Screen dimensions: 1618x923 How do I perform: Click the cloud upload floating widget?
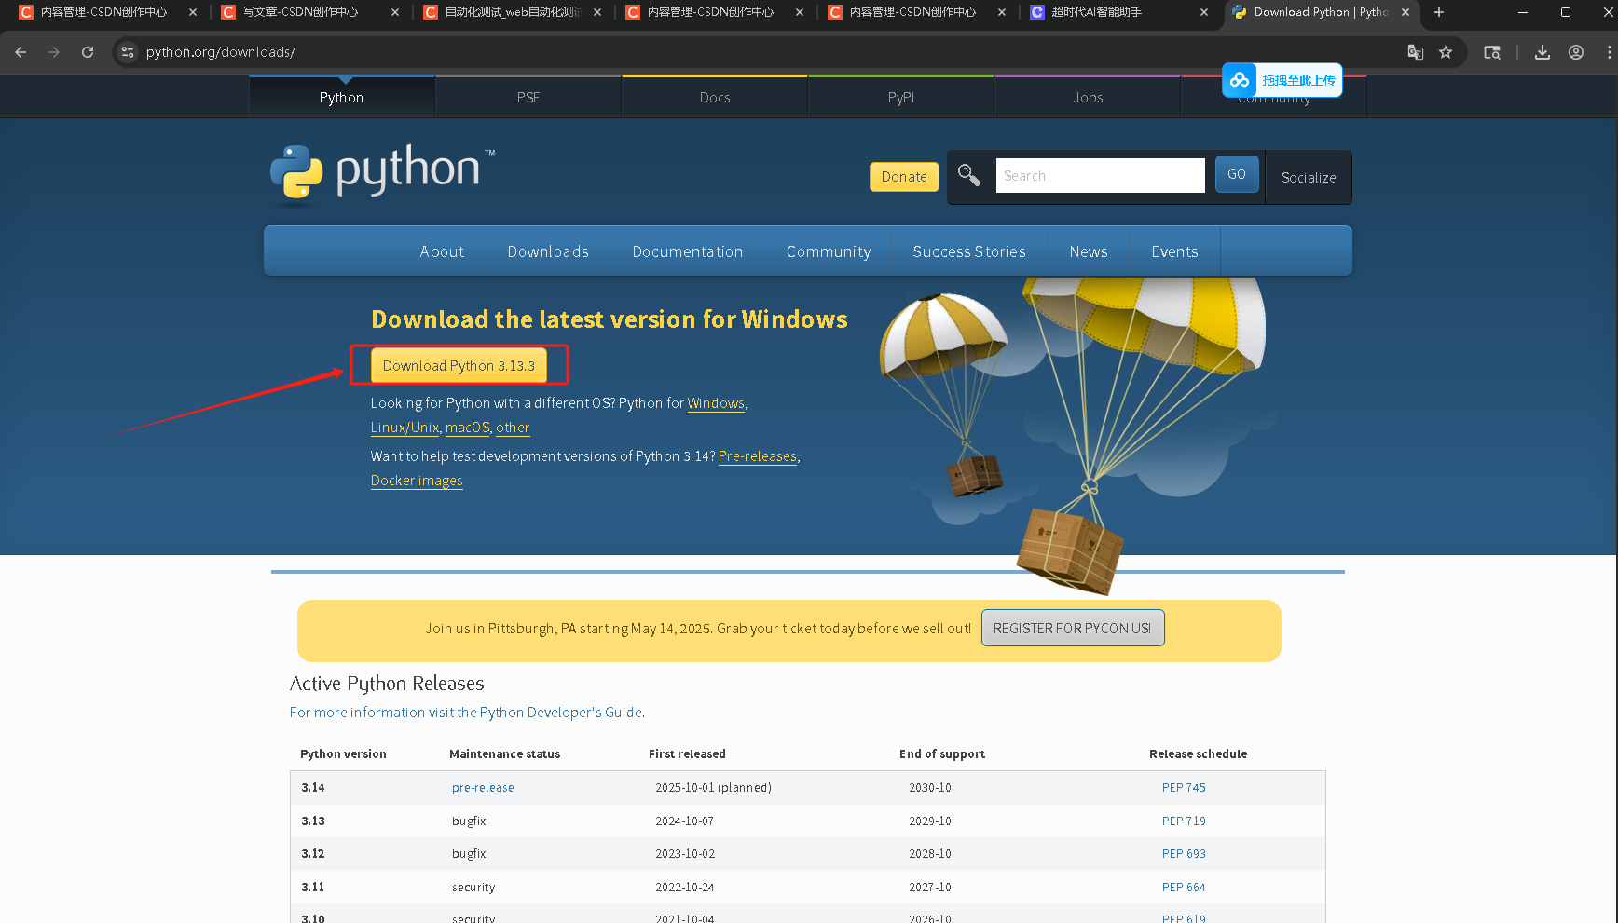pyautogui.click(x=1282, y=80)
